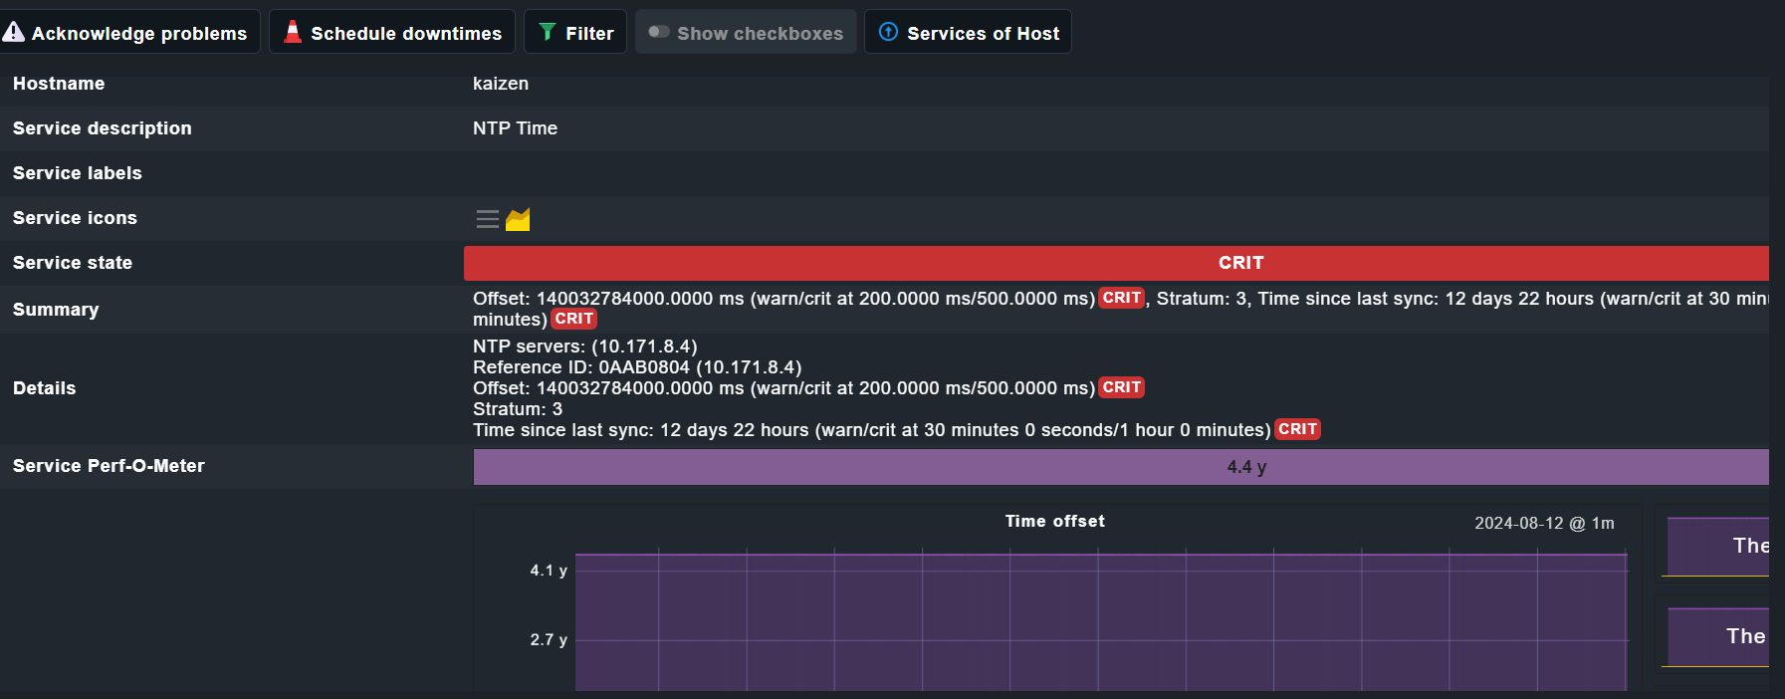Open the yellow service graph icon
Viewport: 1785px width, 699px height.
point(518,219)
